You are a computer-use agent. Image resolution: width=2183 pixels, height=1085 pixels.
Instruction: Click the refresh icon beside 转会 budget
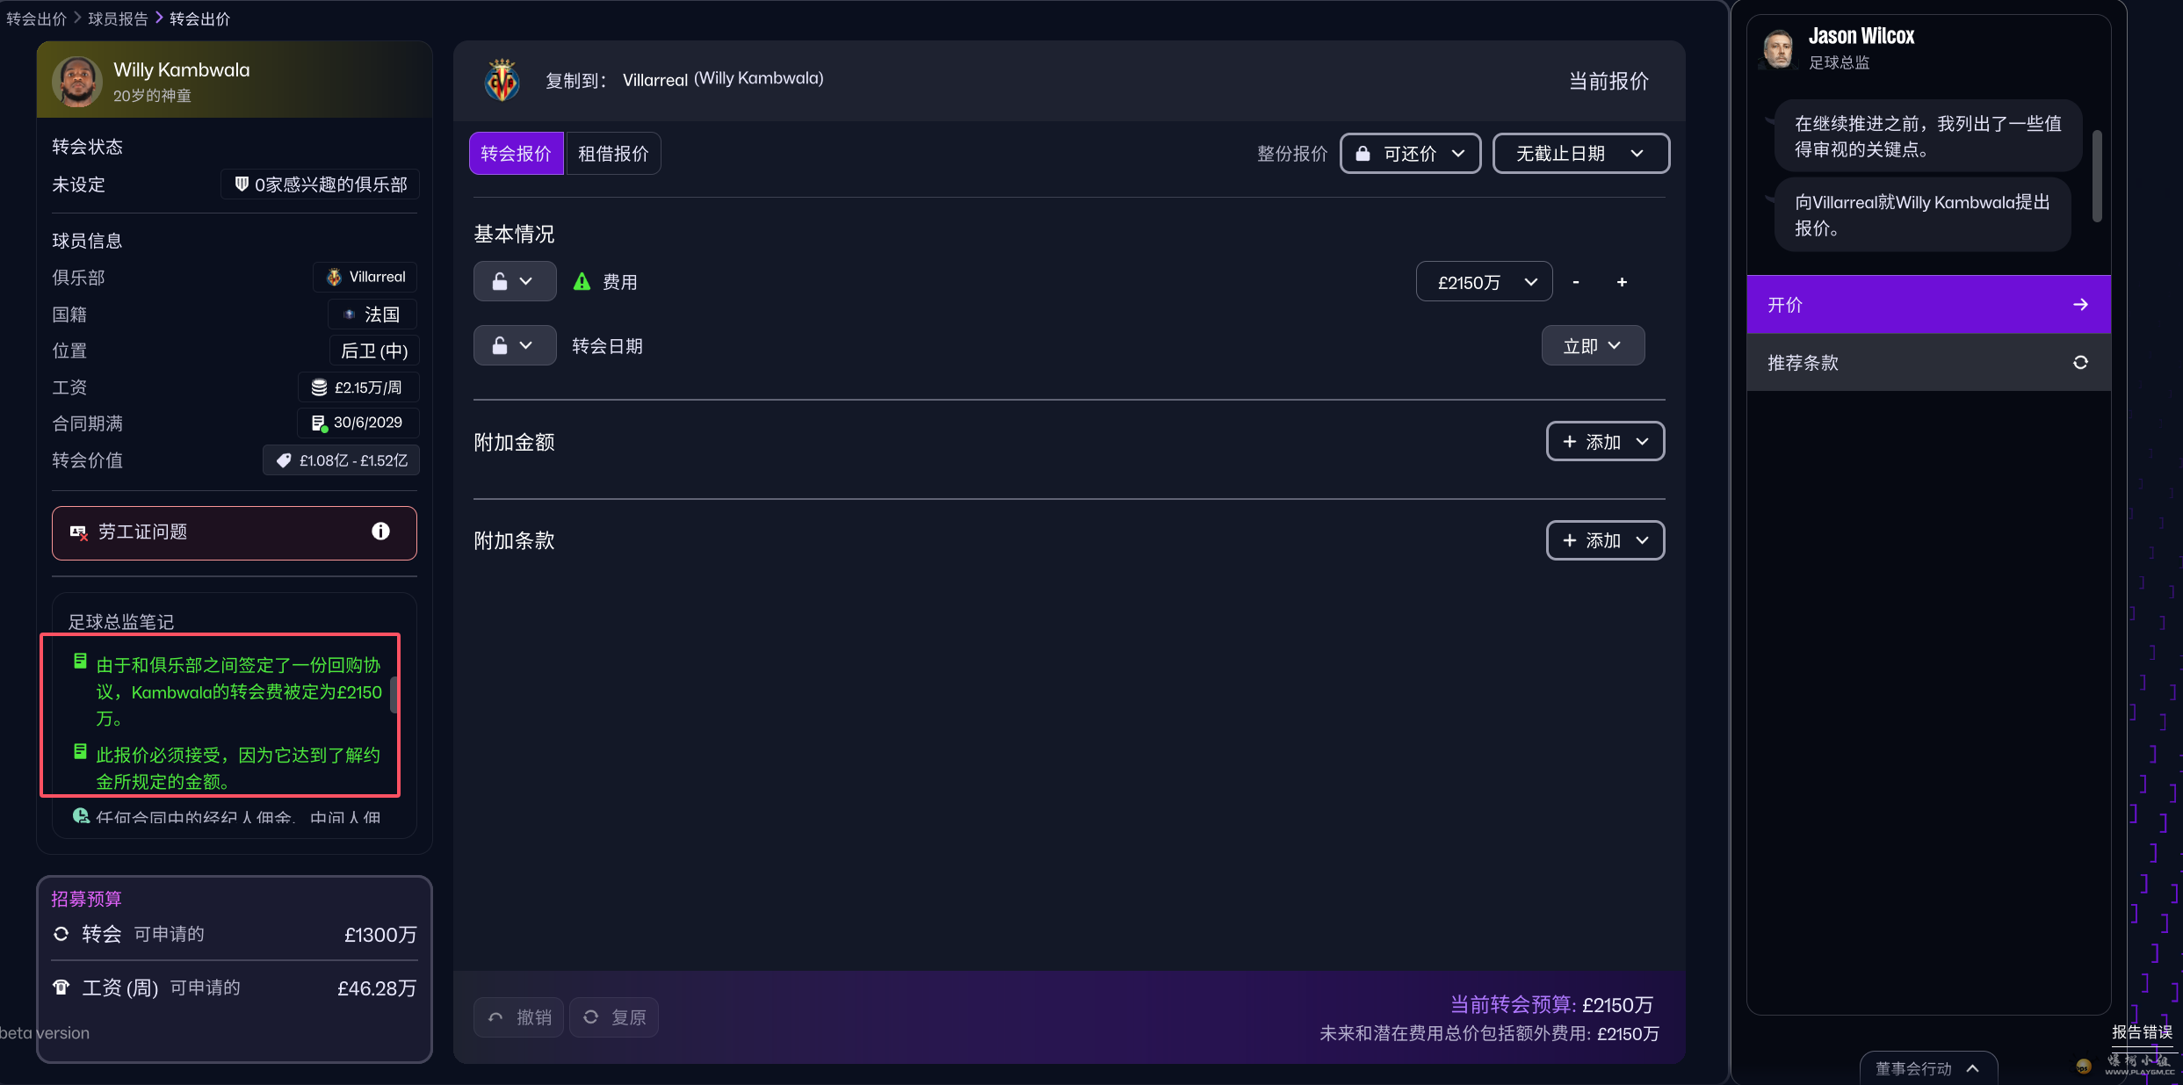pyautogui.click(x=61, y=934)
